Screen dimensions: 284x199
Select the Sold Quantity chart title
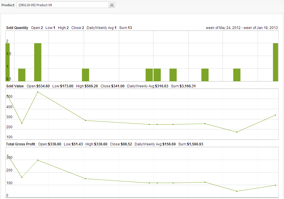(x=17, y=28)
